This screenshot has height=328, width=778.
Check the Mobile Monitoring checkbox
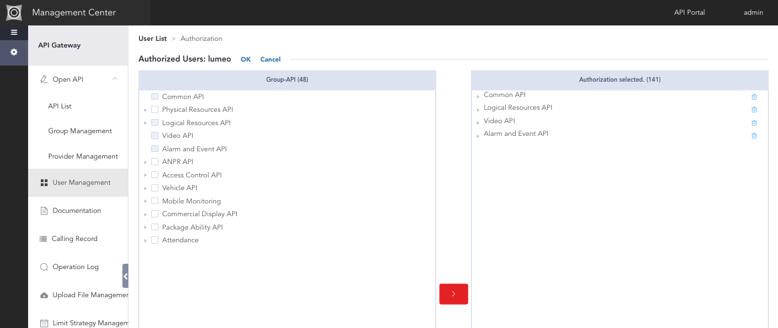(x=155, y=201)
